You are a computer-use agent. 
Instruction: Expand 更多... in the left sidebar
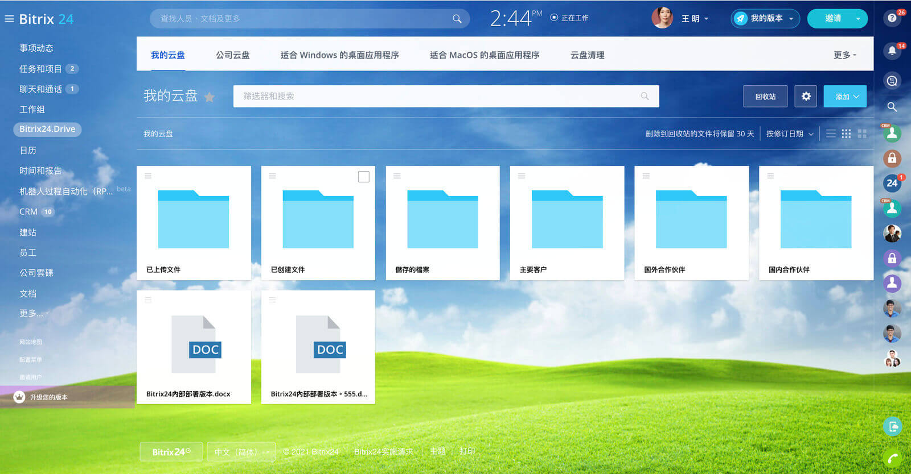34,313
